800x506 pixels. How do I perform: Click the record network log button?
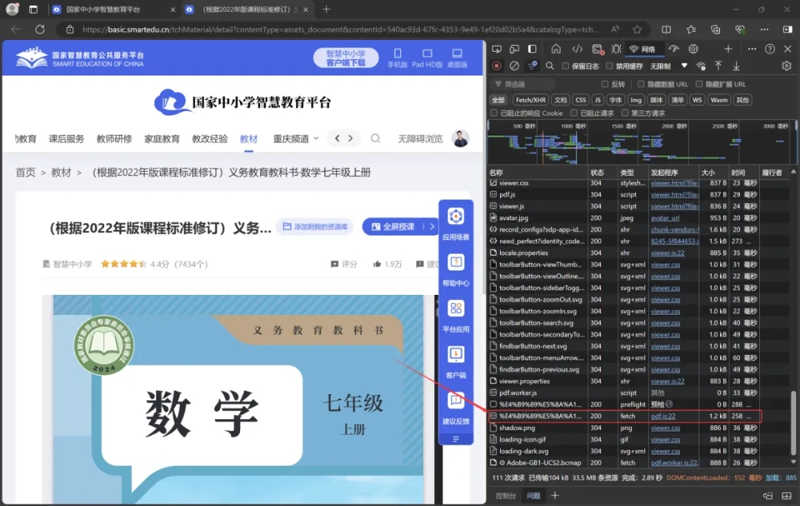pos(496,66)
